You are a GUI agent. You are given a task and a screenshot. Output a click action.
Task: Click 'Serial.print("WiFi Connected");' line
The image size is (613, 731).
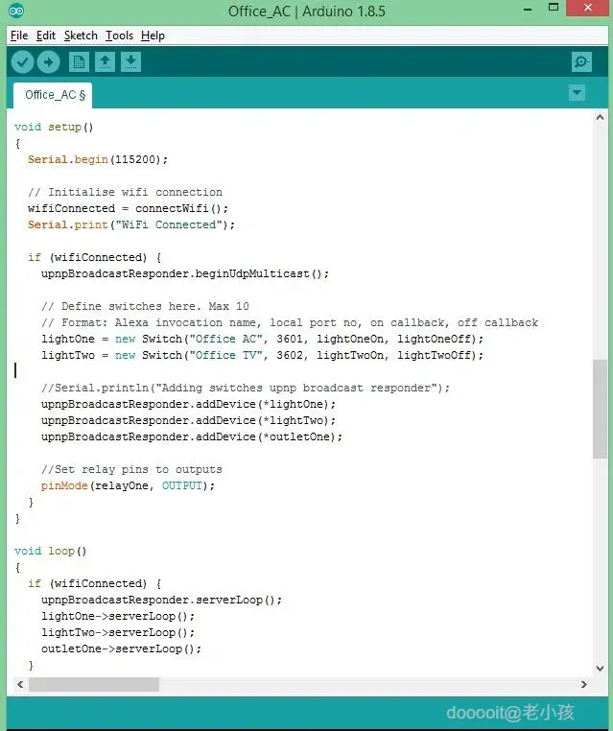click(x=131, y=224)
